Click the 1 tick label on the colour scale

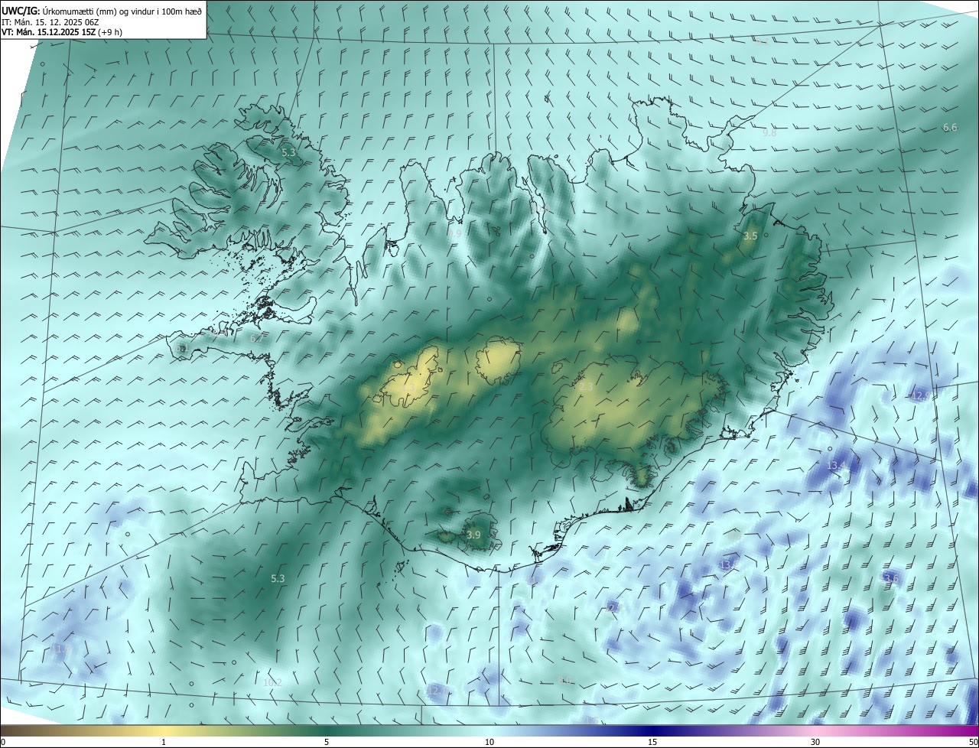(164, 742)
